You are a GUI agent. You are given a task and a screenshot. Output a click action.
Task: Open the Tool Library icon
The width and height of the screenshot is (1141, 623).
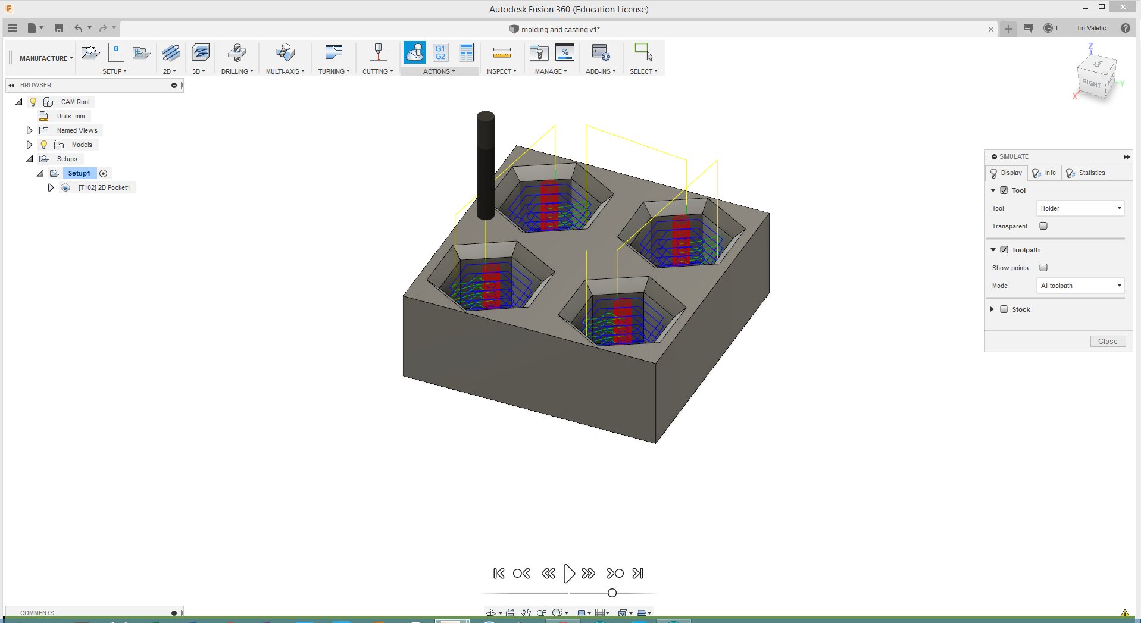[x=539, y=52]
